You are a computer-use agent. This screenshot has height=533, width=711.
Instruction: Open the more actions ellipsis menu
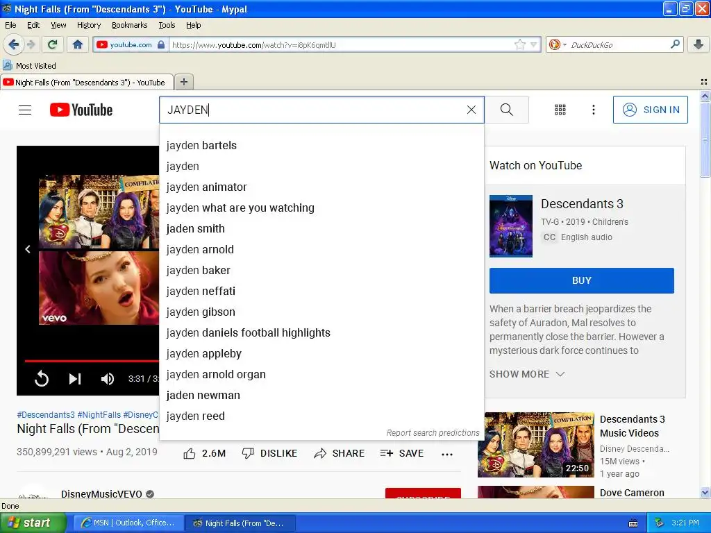[x=447, y=454]
